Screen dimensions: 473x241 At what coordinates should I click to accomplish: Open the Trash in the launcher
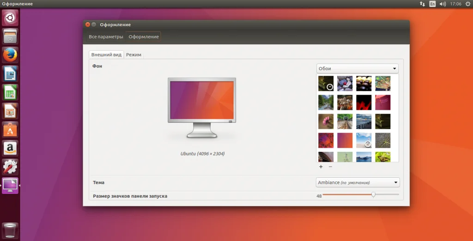[10, 230]
